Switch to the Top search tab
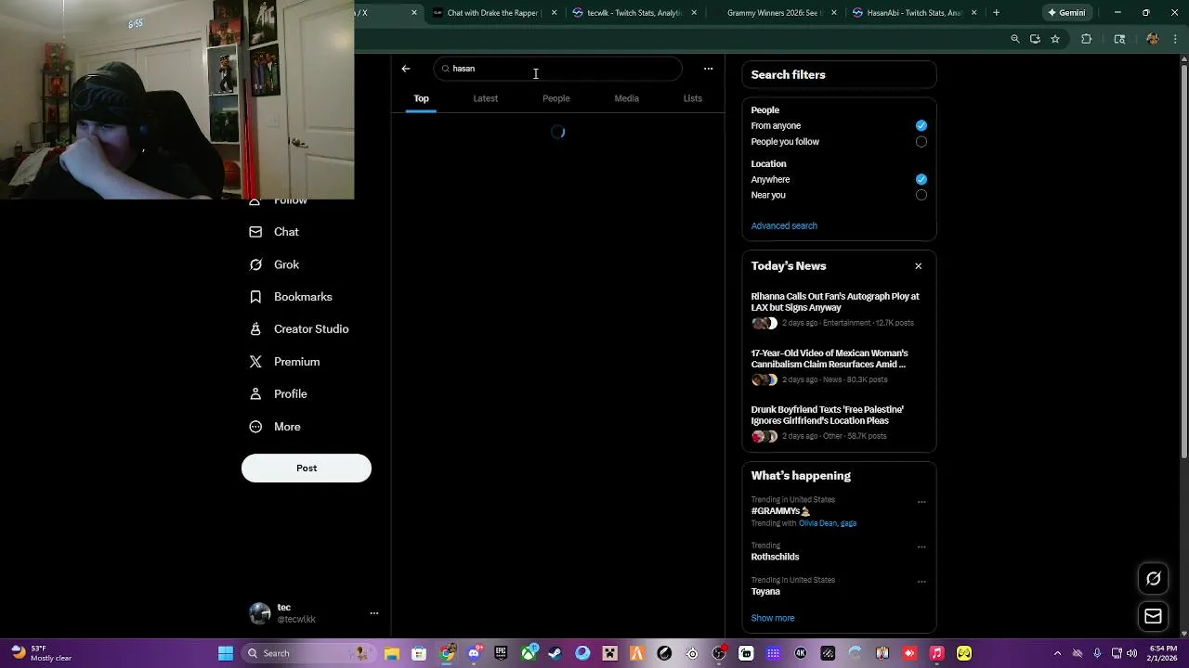This screenshot has width=1189, height=668. [x=421, y=98]
